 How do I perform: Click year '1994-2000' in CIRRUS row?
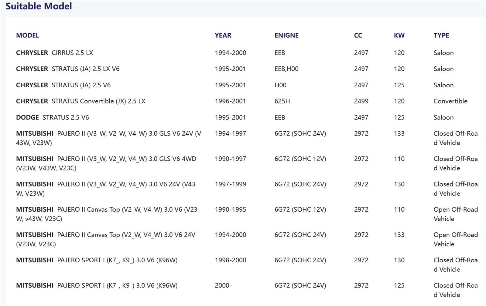click(231, 53)
